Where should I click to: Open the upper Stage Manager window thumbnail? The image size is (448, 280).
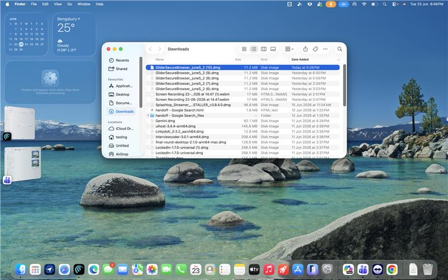[x=20, y=123]
